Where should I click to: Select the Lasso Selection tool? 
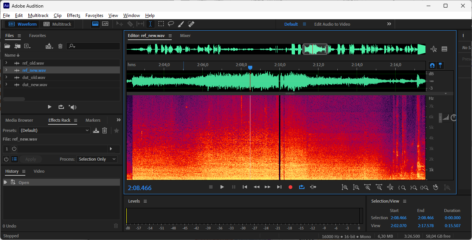coord(171,24)
